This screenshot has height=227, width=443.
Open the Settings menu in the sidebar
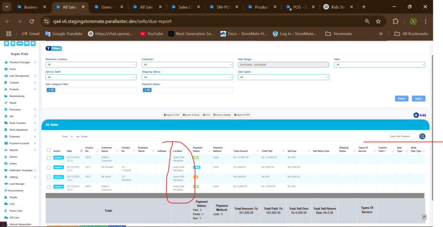pos(20,177)
